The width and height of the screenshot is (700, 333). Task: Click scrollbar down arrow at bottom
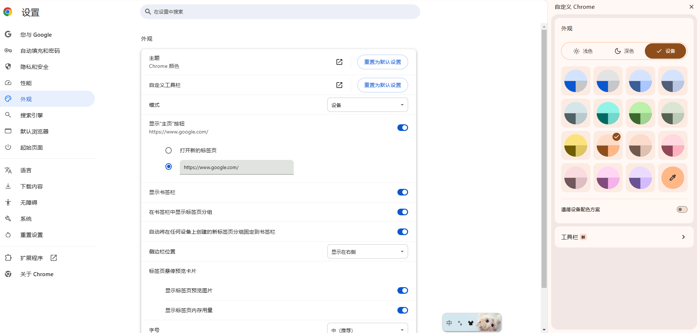544,330
